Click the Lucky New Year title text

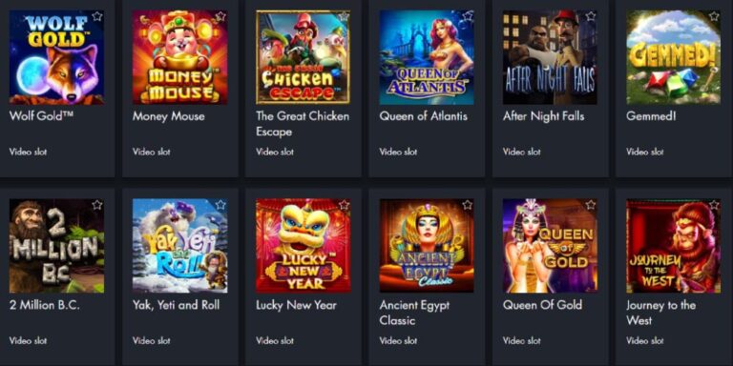click(x=297, y=305)
